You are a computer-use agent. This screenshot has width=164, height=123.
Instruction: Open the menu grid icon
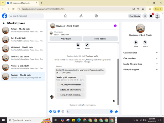tap(145, 16)
